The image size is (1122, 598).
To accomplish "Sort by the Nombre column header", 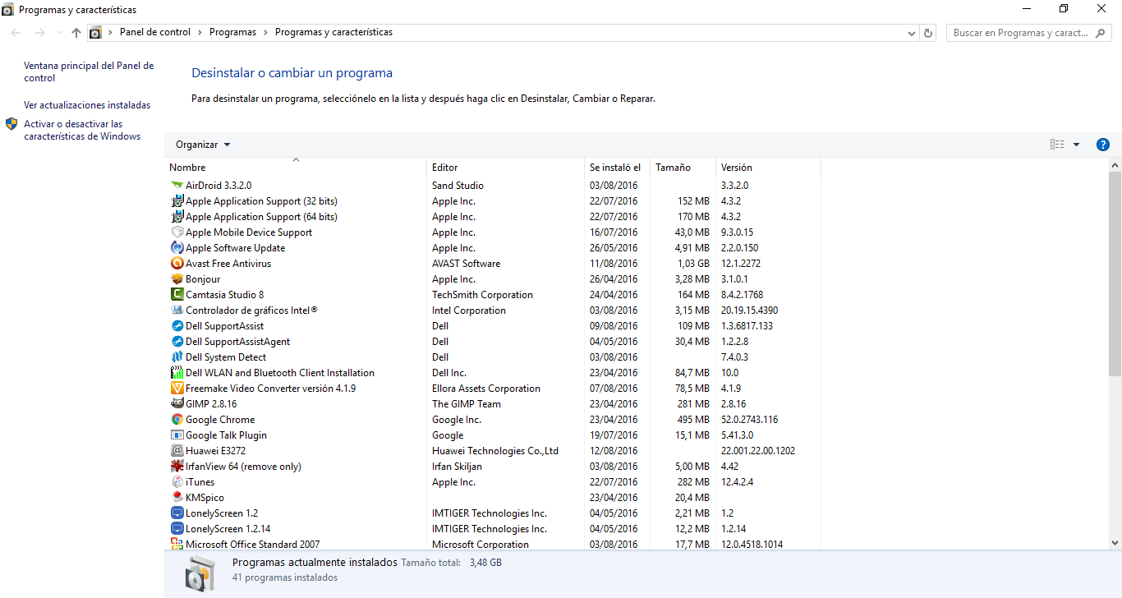I will 296,168.
